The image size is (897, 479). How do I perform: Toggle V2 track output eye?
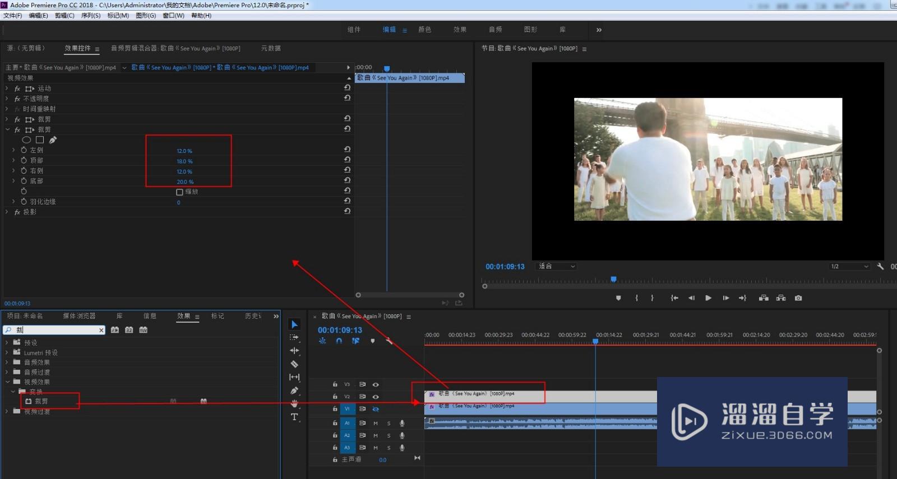376,397
